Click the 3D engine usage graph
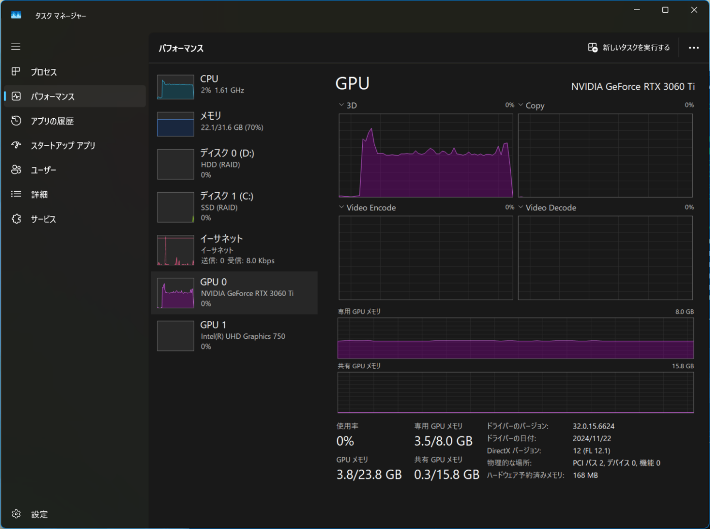Image resolution: width=710 pixels, height=529 pixels. coord(426,155)
